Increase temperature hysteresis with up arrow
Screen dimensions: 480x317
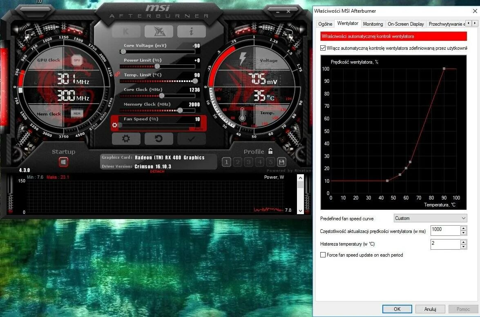tap(464, 242)
